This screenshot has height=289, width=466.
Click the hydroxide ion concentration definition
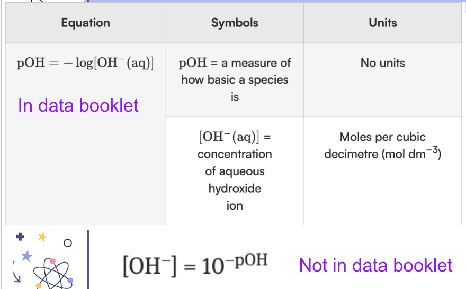[x=235, y=171]
